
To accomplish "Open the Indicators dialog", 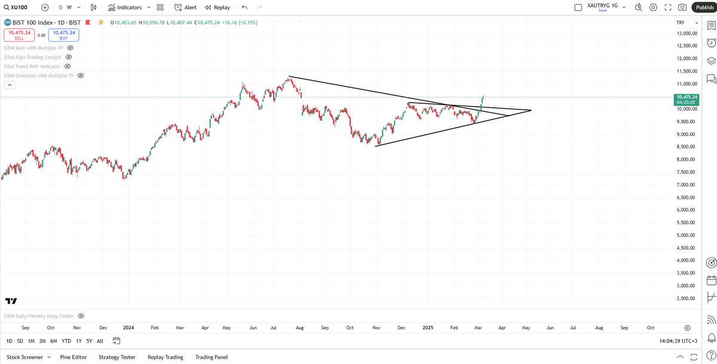I will tap(125, 7).
